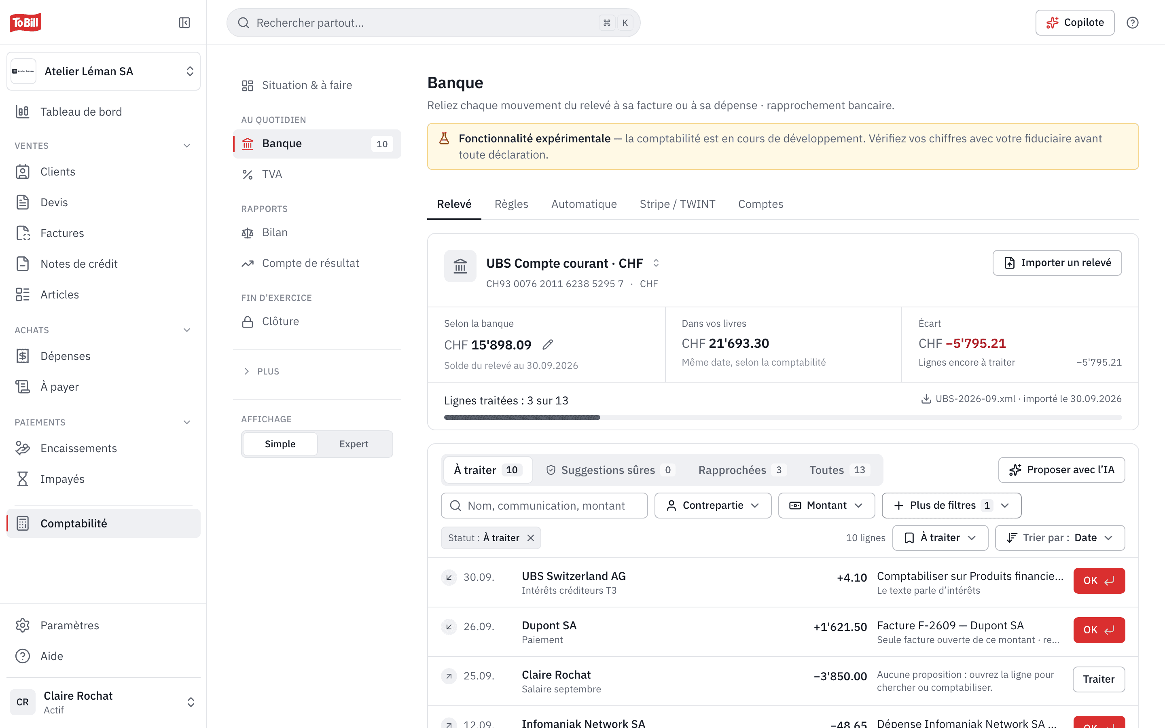Open Factures from sidebar
1165x728 pixels.
click(104, 233)
